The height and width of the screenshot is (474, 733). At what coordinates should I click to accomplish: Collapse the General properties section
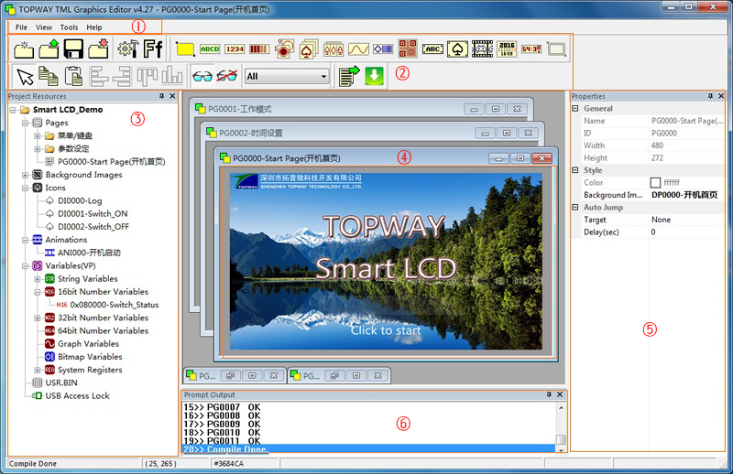575,108
